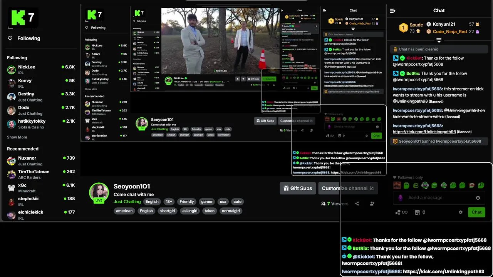
Task: Select the american tag
Action: tap(124, 211)
